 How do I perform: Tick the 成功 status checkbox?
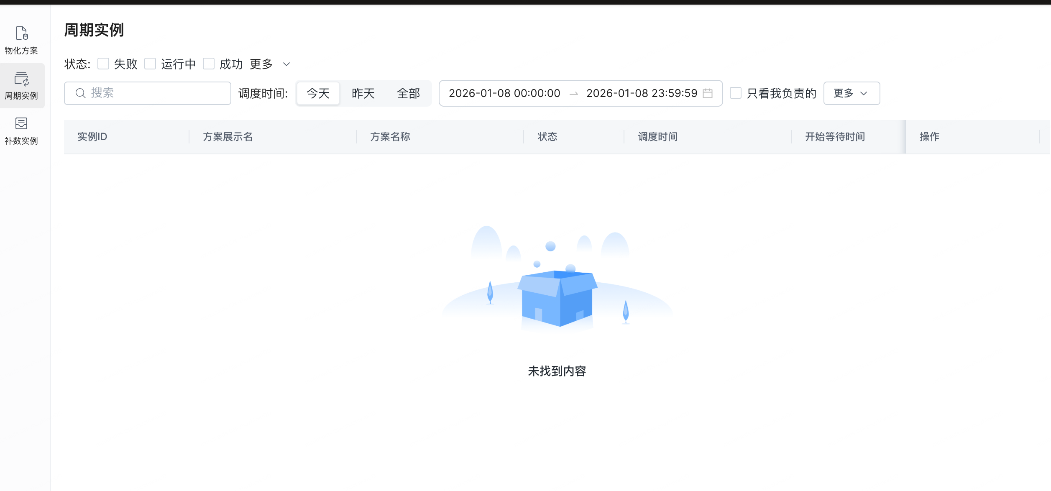click(209, 64)
